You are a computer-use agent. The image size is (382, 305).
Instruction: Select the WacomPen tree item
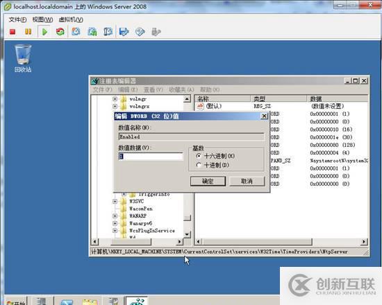pyautogui.click(x=141, y=209)
